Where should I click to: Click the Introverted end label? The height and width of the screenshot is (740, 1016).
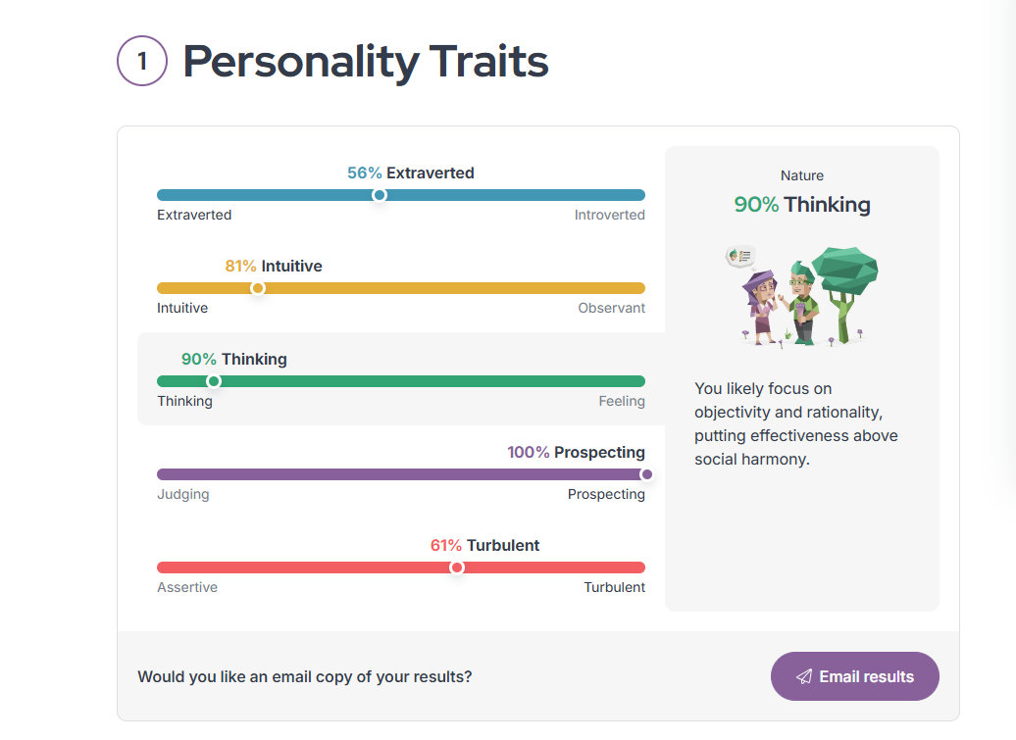pos(609,215)
